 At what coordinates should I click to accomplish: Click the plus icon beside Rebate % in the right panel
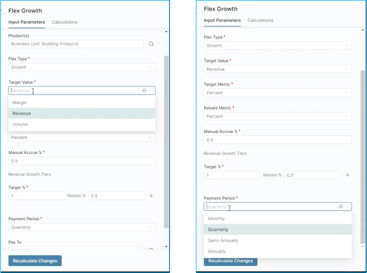[x=347, y=175]
